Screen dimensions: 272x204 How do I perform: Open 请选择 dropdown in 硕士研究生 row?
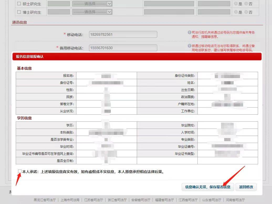click(92, 4)
